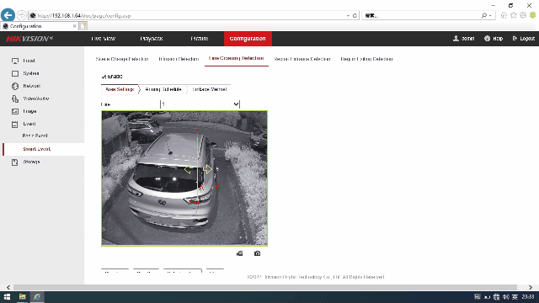Click the Storage icon in sidebar

(x=15, y=162)
